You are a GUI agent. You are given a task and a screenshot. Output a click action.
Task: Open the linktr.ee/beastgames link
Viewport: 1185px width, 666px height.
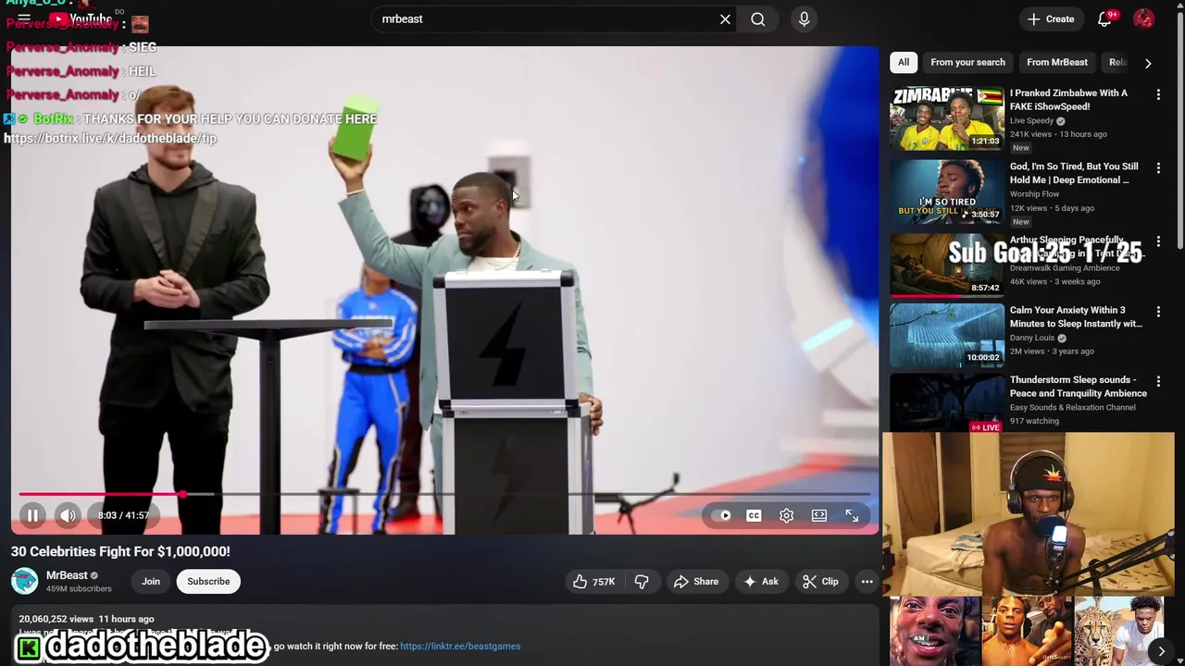(460, 646)
